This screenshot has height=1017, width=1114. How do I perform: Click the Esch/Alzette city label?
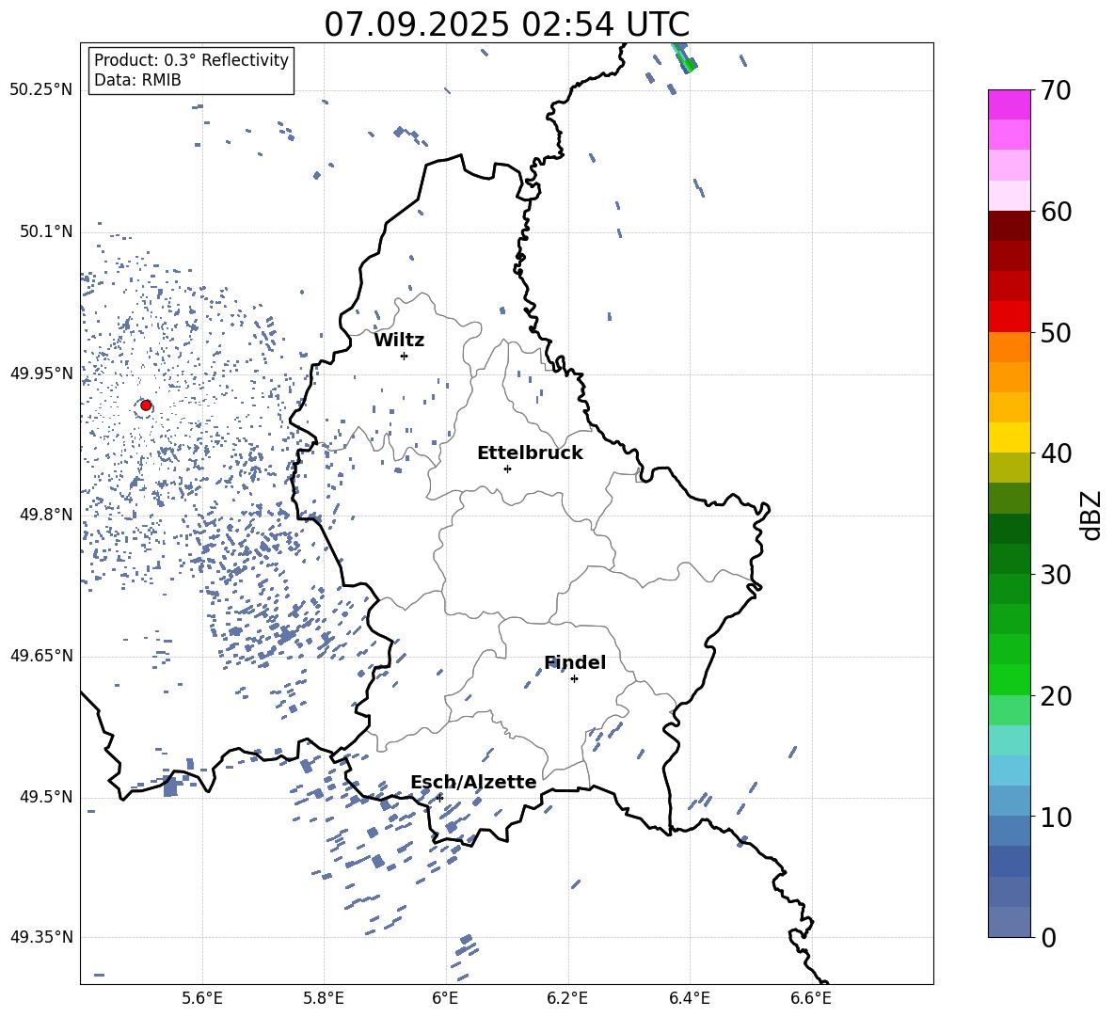pos(473,782)
